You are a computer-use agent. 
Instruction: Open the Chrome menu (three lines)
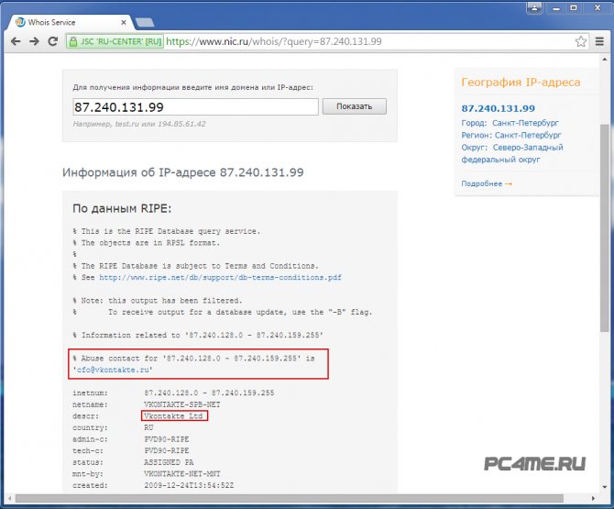[599, 41]
